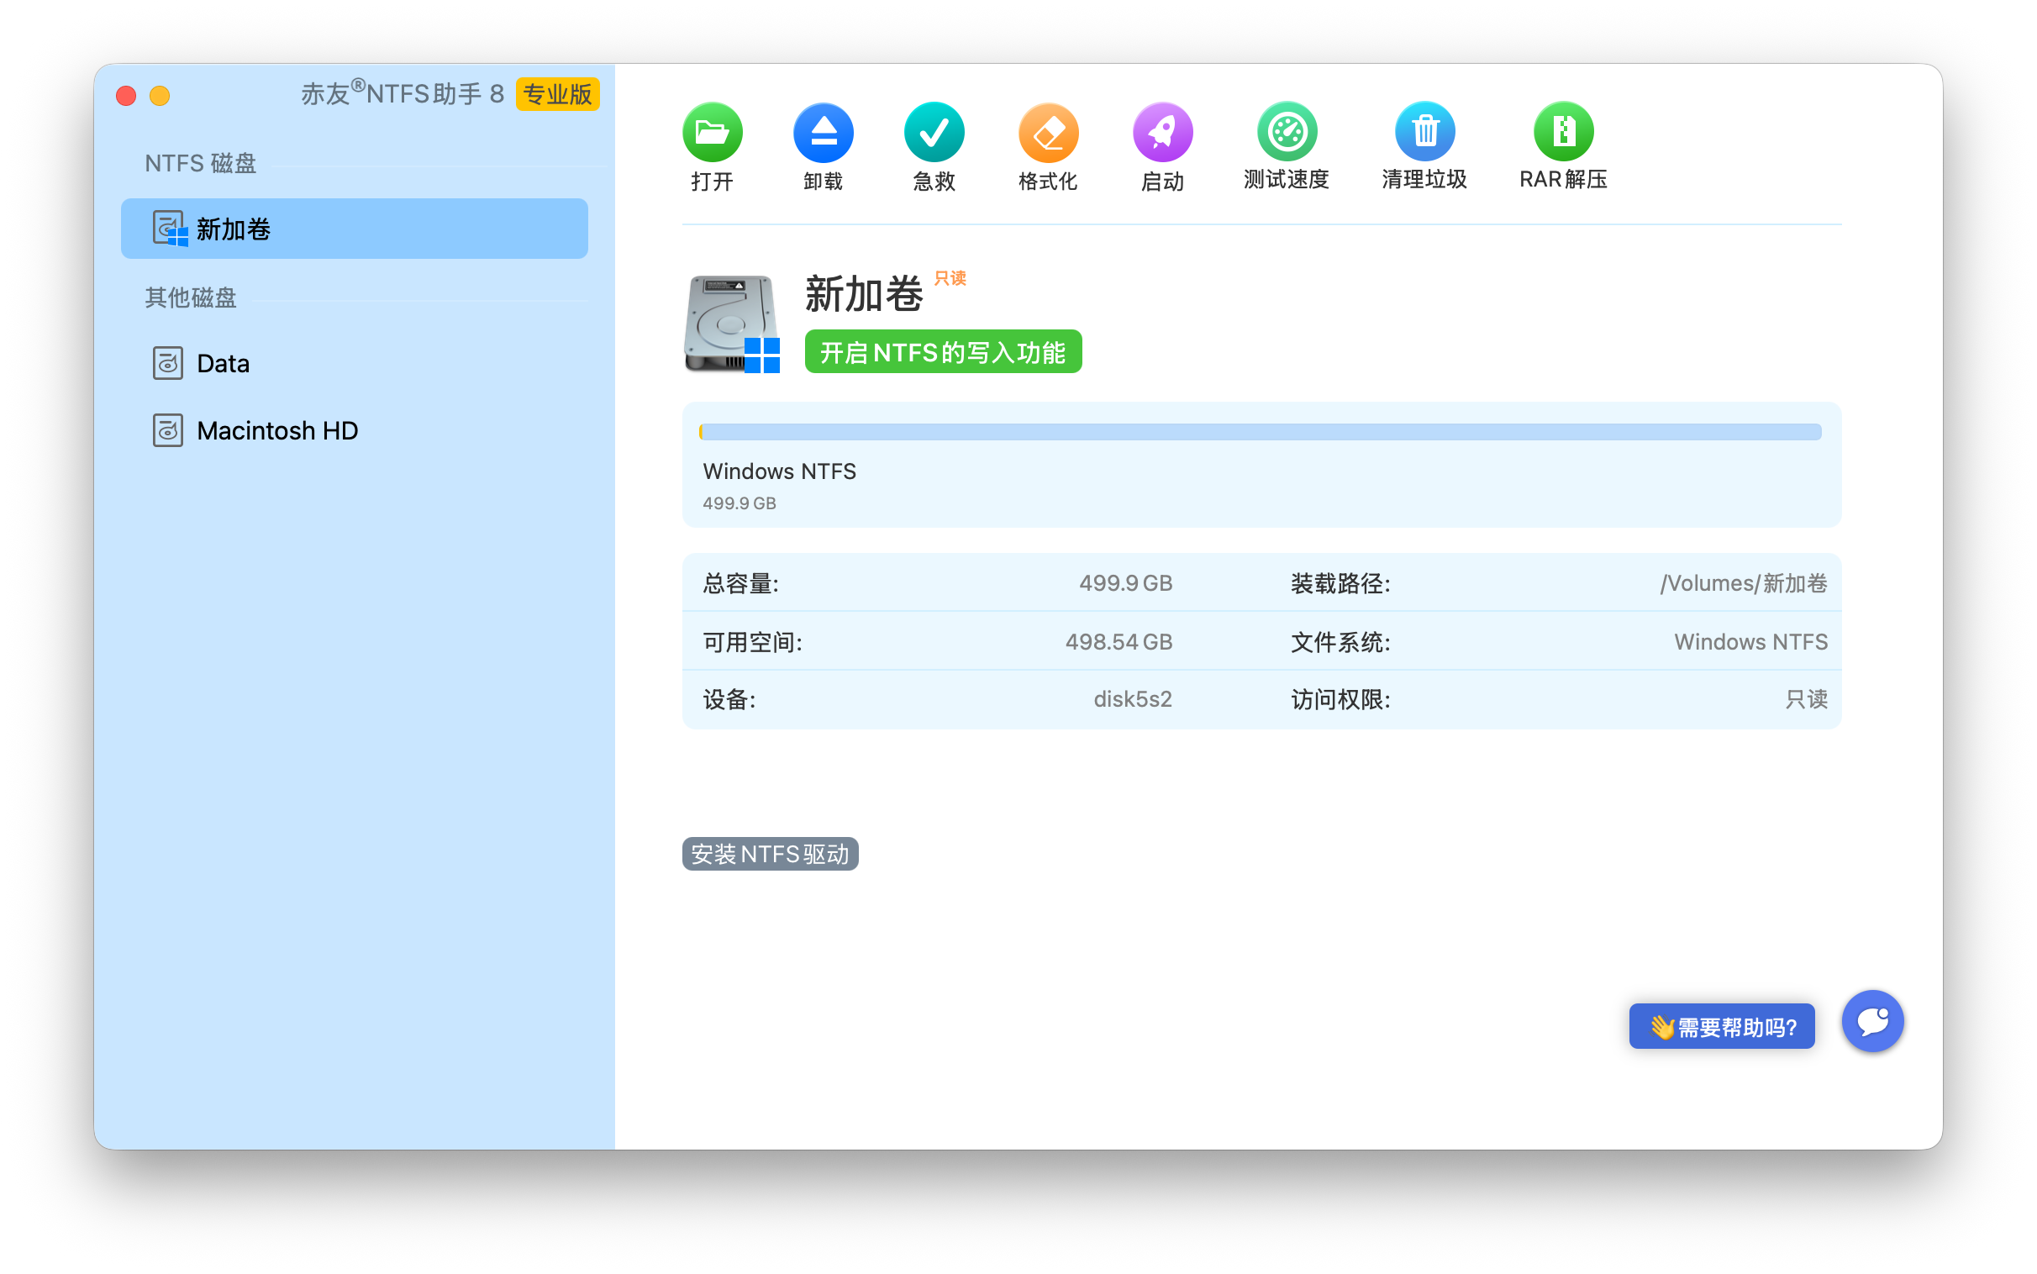The height and width of the screenshot is (1274, 2037).
Task: Select the Data disk in sidebar
Action: click(355, 363)
